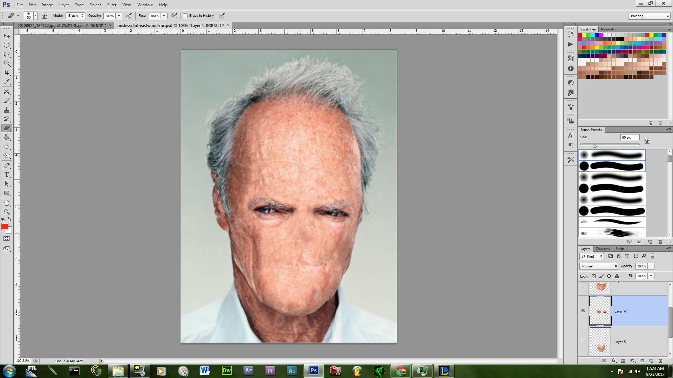This screenshot has width=673, height=378.
Task: Click the foreground red color swatch
Action: click(x=5, y=227)
